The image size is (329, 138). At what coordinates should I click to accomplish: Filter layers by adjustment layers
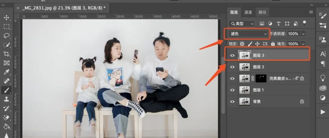(x=270, y=24)
